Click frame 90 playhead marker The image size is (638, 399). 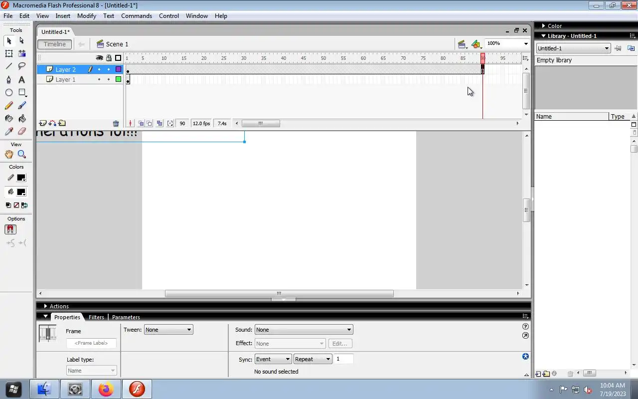pyautogui.click(x=482, y=58)
